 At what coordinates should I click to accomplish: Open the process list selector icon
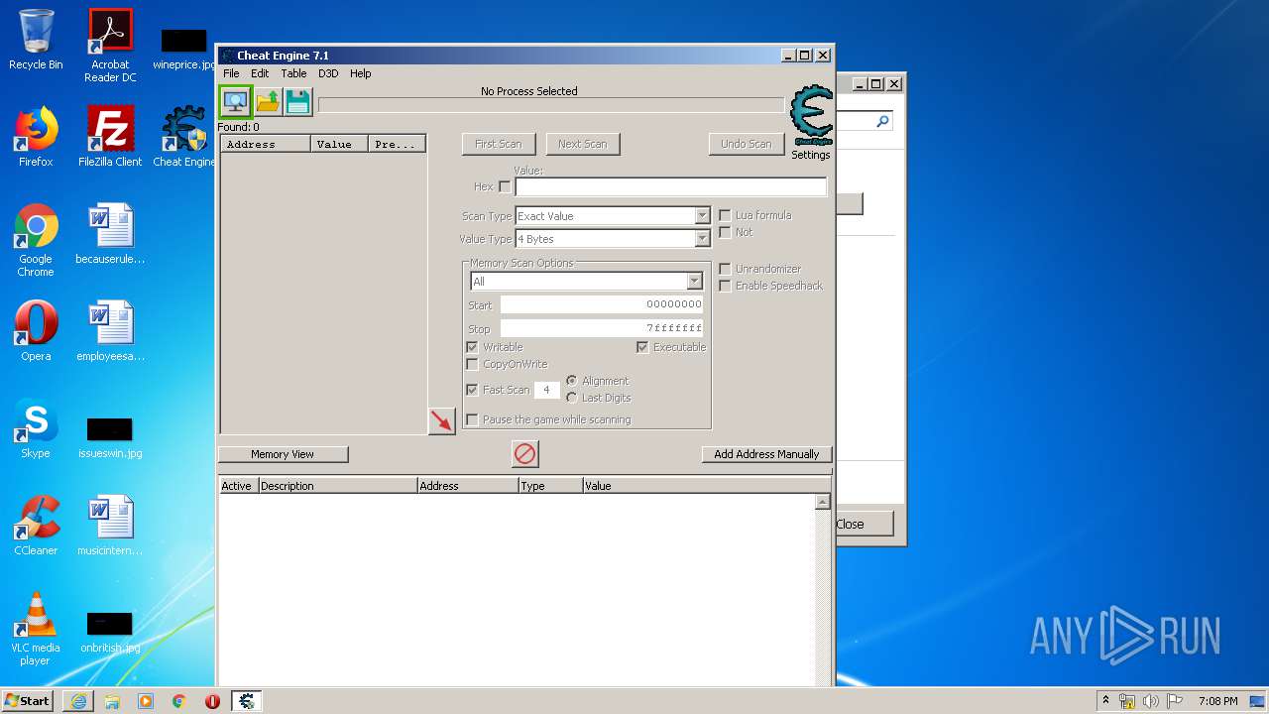click(x=235, y=101)
